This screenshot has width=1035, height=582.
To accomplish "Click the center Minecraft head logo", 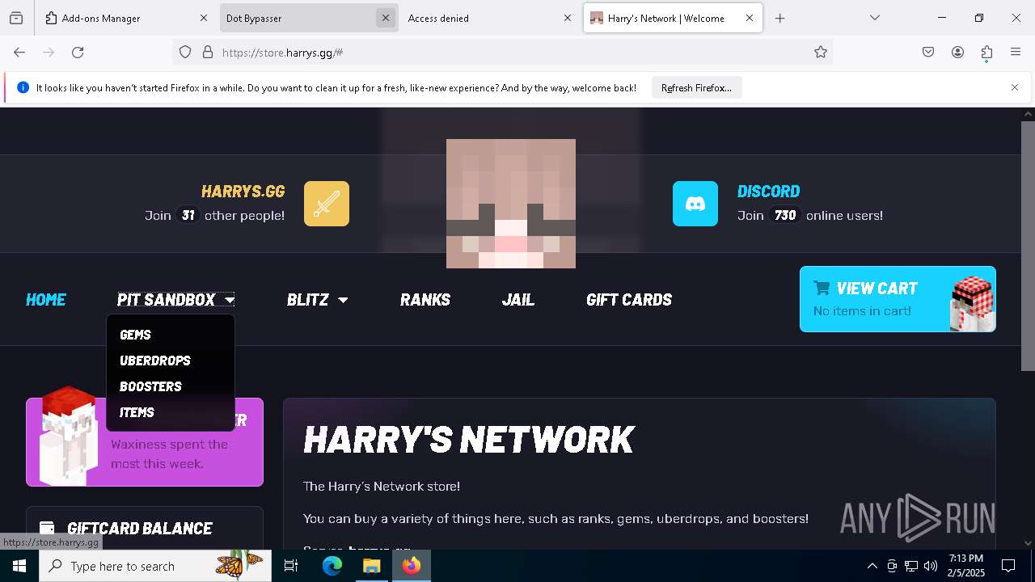I will pos(511,204).
